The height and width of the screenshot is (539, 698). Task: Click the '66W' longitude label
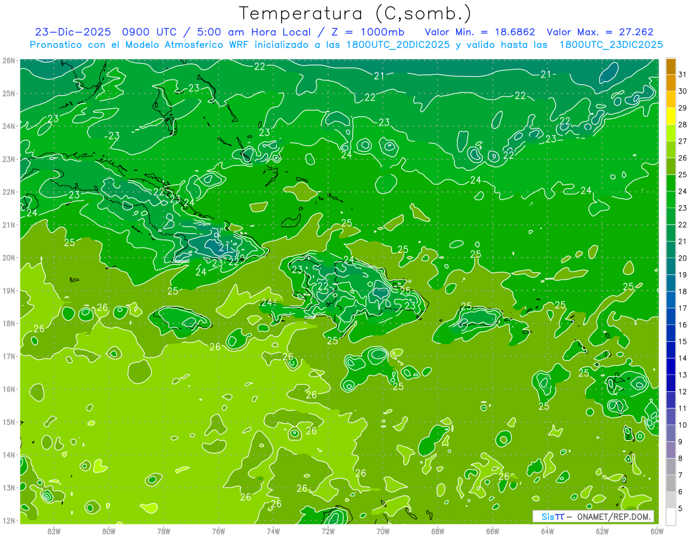(x=493, y=531)
